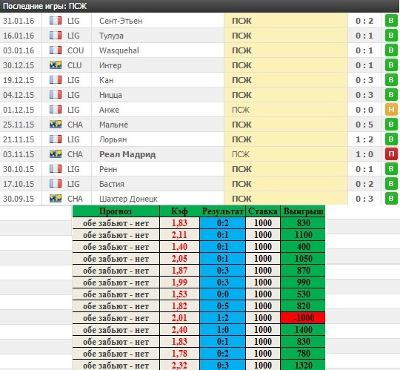Click the red П loss badge for Реал Мадрид
Image resolution: width=400 pixels, height=370 pixels.
[x=391, y=154]
